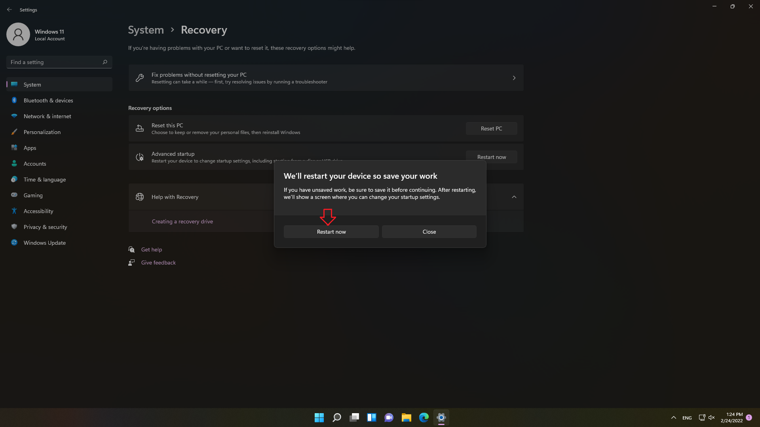Open the Gaming settings section
760x427 pixels.
coord(33,195)
